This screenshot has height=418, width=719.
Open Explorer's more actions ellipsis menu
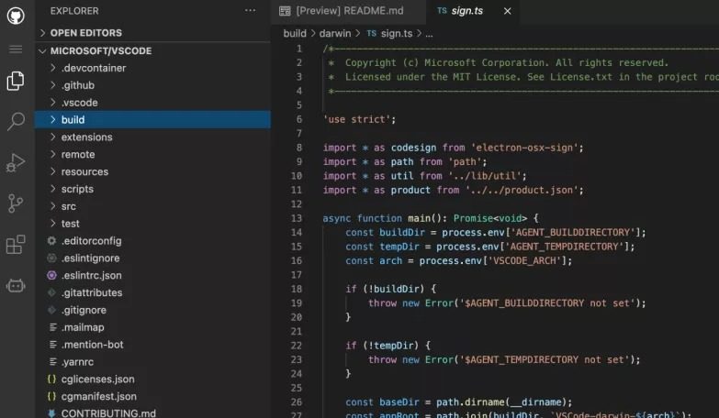tap(251, 11)
